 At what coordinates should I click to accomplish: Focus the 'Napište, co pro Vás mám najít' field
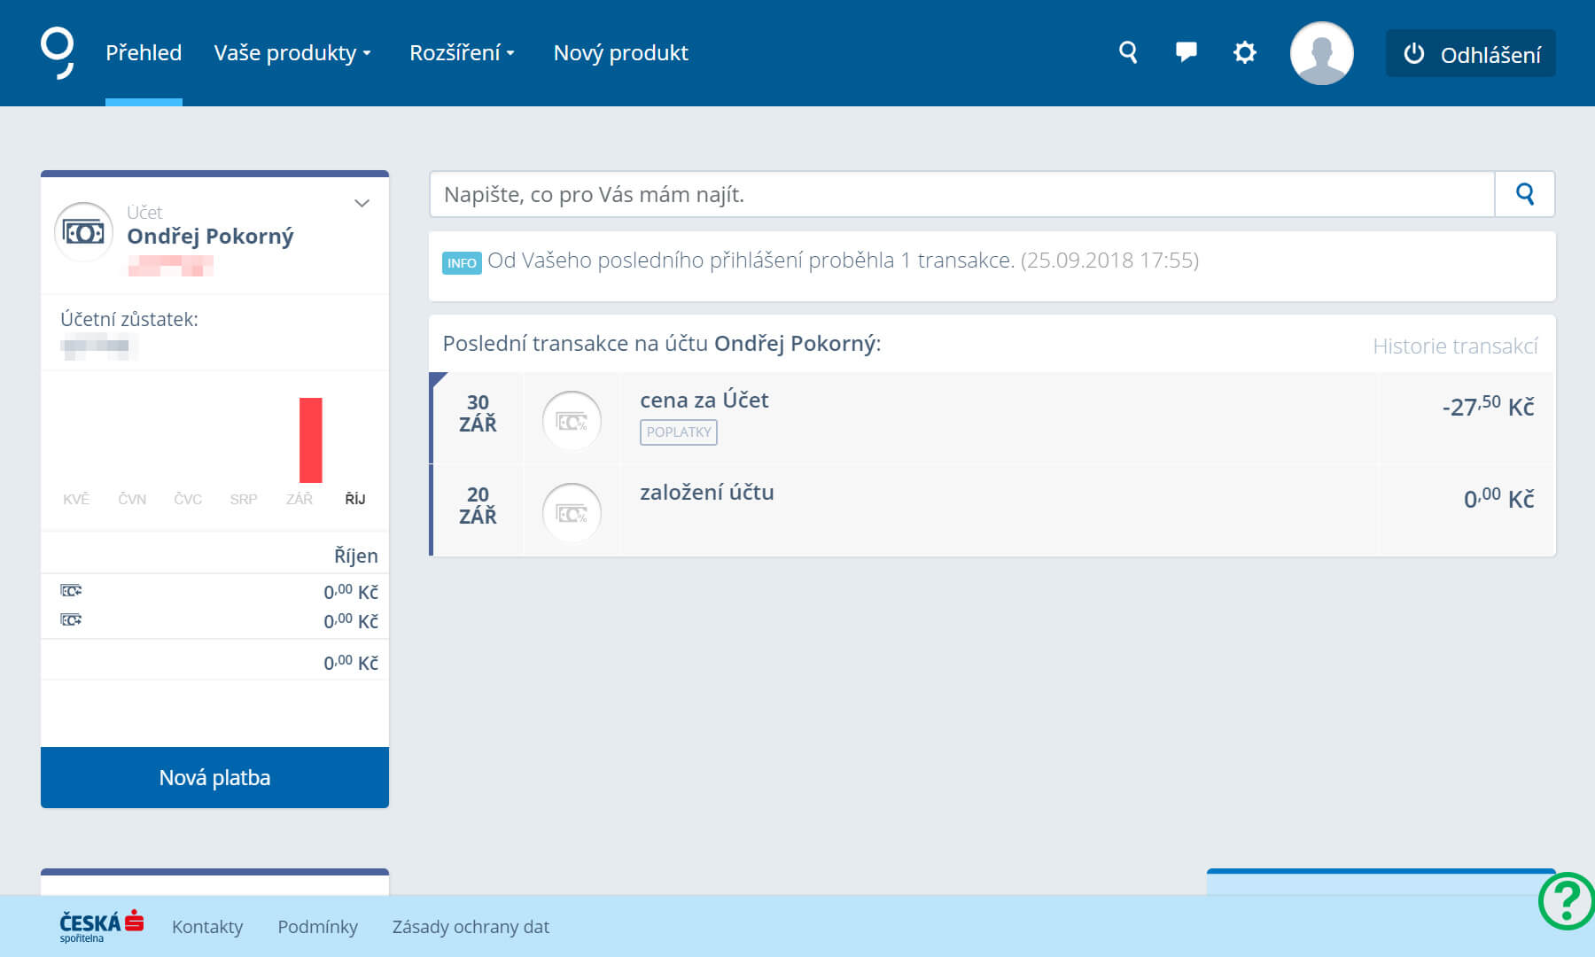tap(961, 194)
